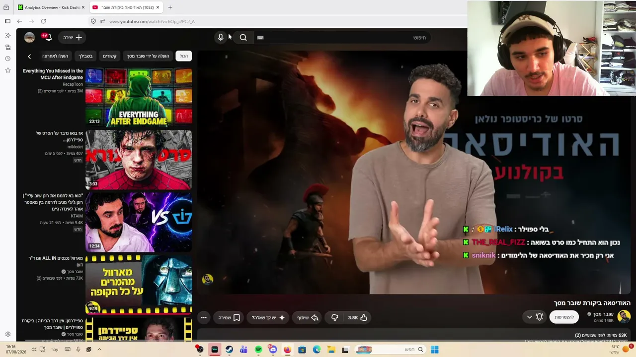Viewport: 636px width, 357px height.
Task: Open the mikledet channel name under Spider-Man video
Action: [75, 147]
